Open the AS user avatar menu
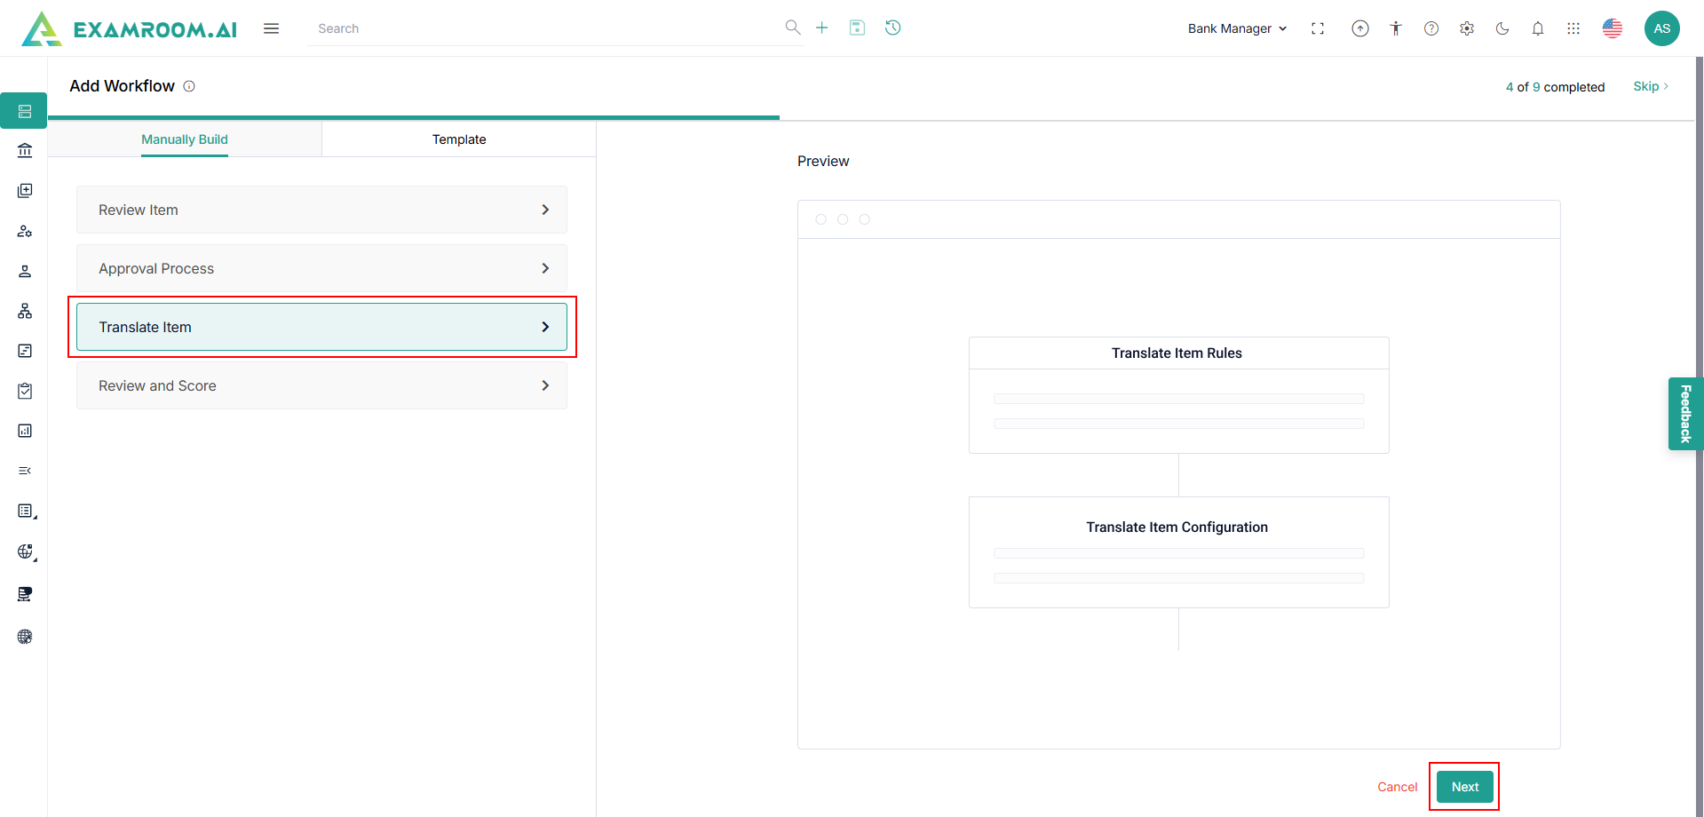The height and width of the screenshot is (817, 1704). point(1662,28)
